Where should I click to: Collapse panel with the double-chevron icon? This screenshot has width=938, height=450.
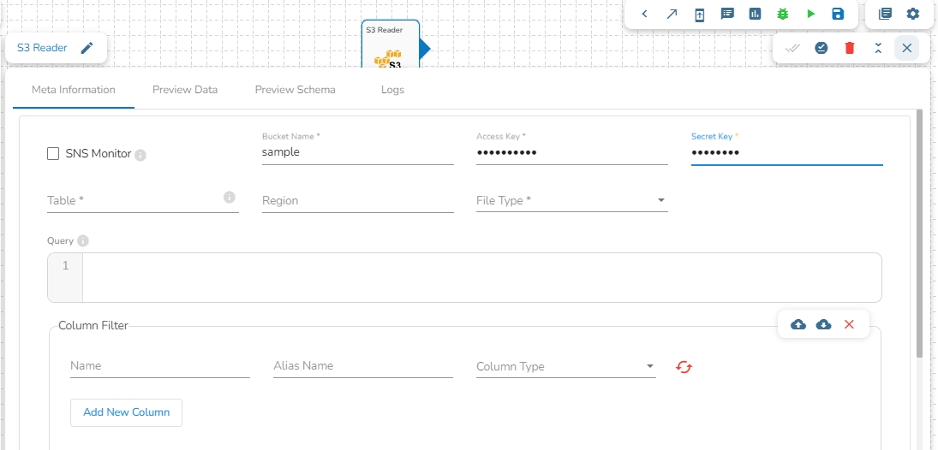coord(878,48)
